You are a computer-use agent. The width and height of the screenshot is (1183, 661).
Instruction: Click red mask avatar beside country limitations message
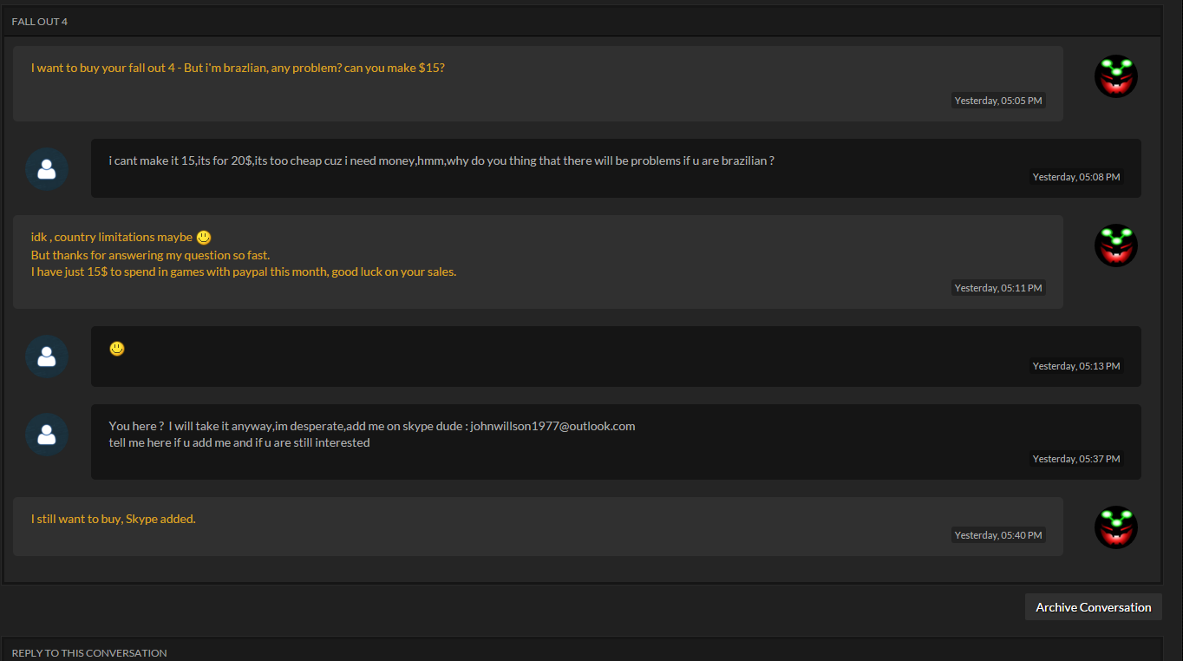tap(1115, 245)
